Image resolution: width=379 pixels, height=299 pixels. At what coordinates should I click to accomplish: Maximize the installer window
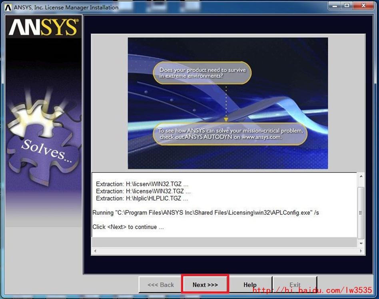[x=347, y=6]
